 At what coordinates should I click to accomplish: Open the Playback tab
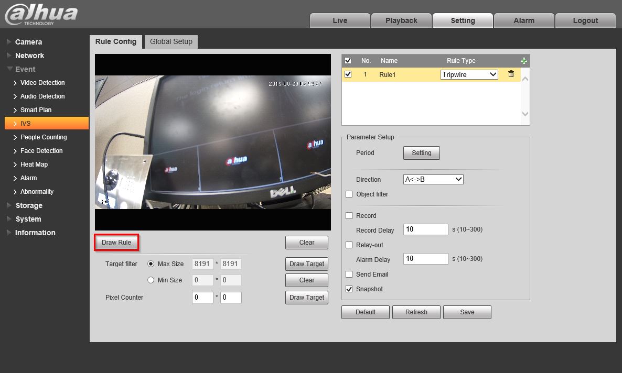401,20
